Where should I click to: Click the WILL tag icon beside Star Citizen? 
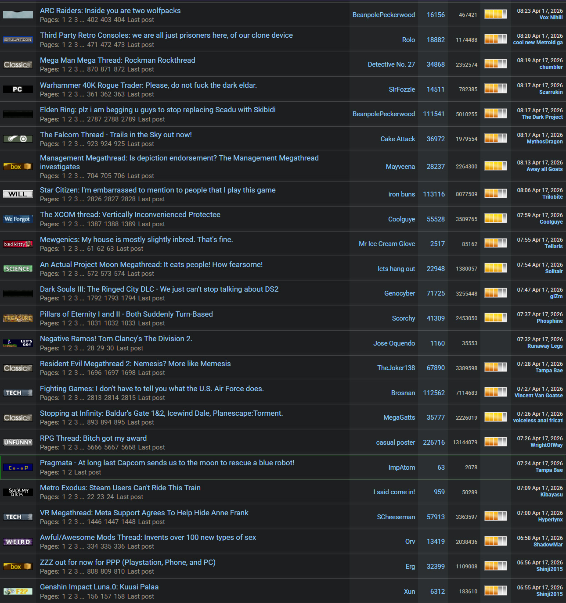tap(18, 194)
